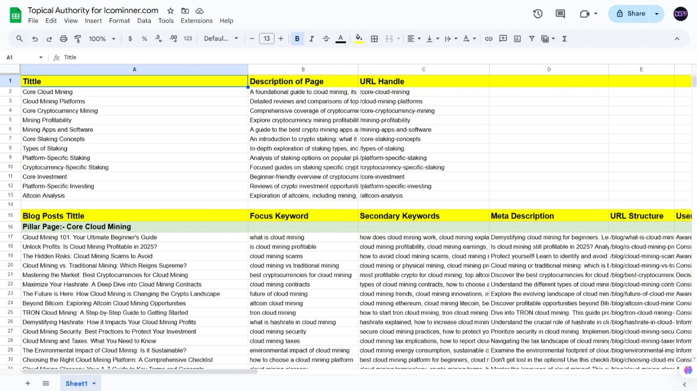Click the Insert link icon
The width and height of the screenshot is (697, 391).
point(488,39)
